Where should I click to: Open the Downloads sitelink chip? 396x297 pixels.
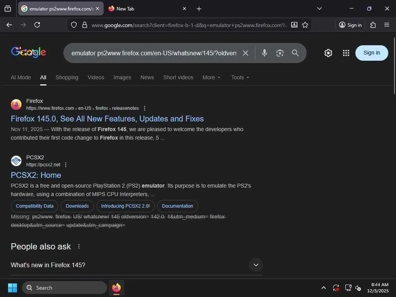pos(77,206)
